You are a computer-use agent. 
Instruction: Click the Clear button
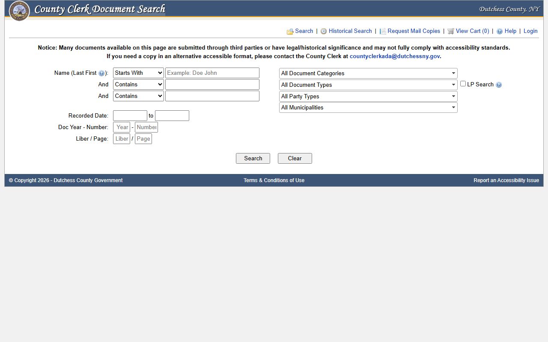(295, 158)
